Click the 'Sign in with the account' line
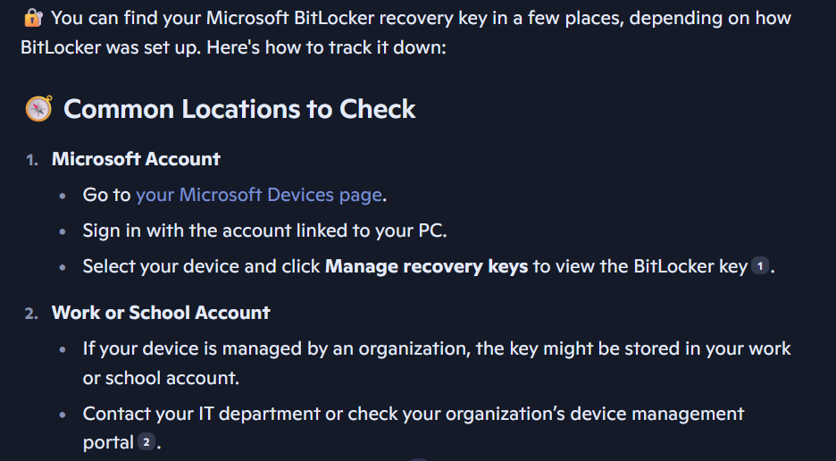836x461 pixels. click(x=264, y=230)
